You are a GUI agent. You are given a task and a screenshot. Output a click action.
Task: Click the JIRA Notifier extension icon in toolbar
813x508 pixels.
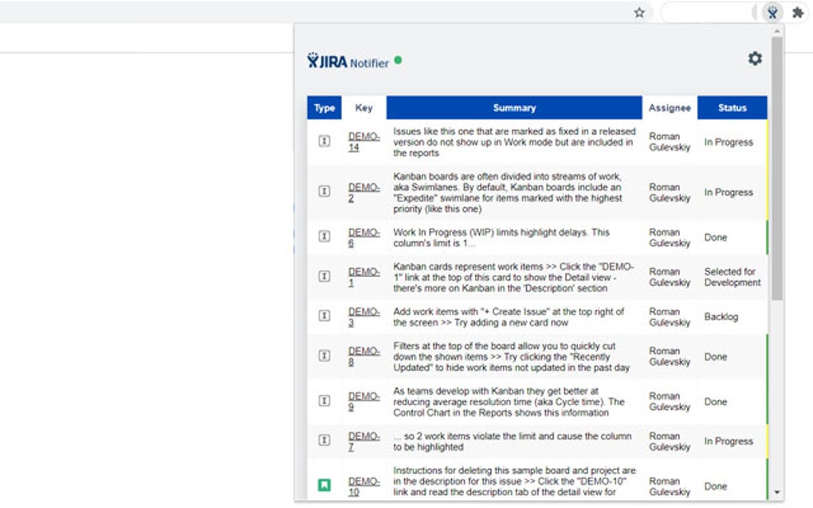click(x=772, y=12)
